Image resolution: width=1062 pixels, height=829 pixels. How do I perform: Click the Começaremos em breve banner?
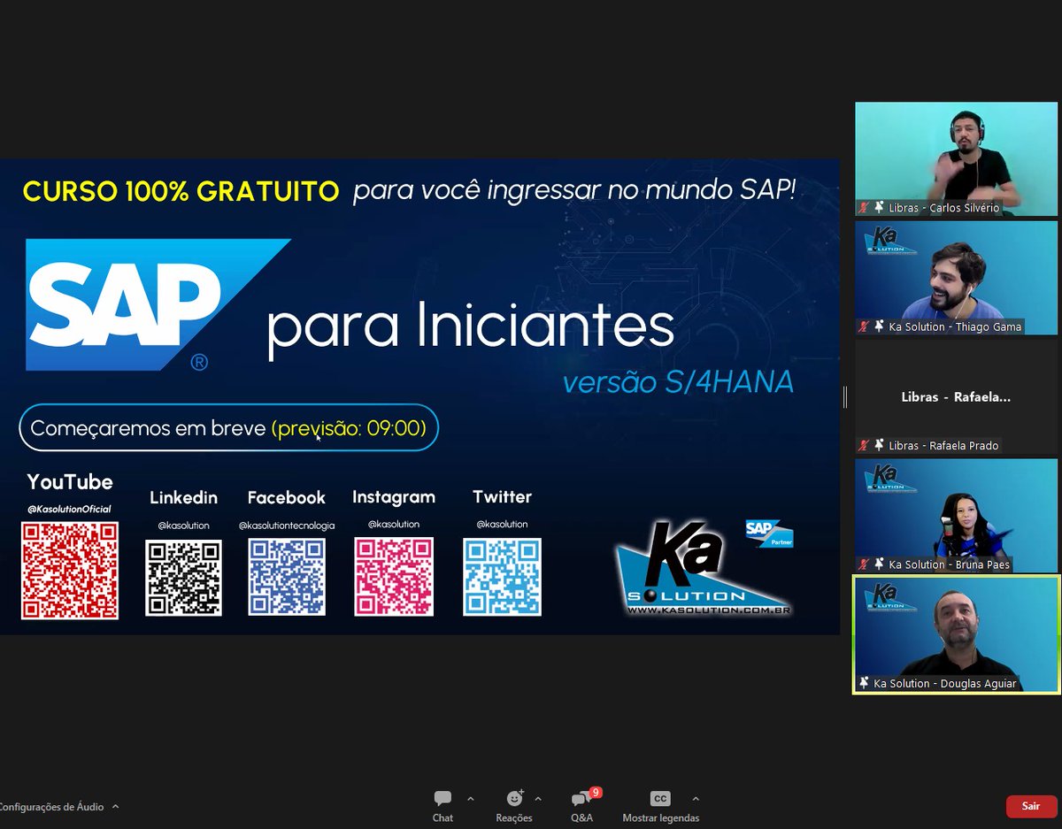coord(228,428)
